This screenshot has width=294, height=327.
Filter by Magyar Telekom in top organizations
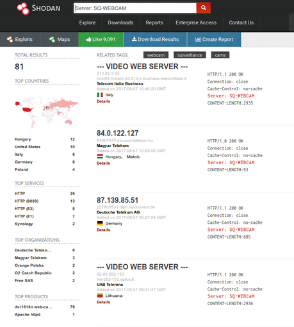pyautogui.click(x=31, y=258)
